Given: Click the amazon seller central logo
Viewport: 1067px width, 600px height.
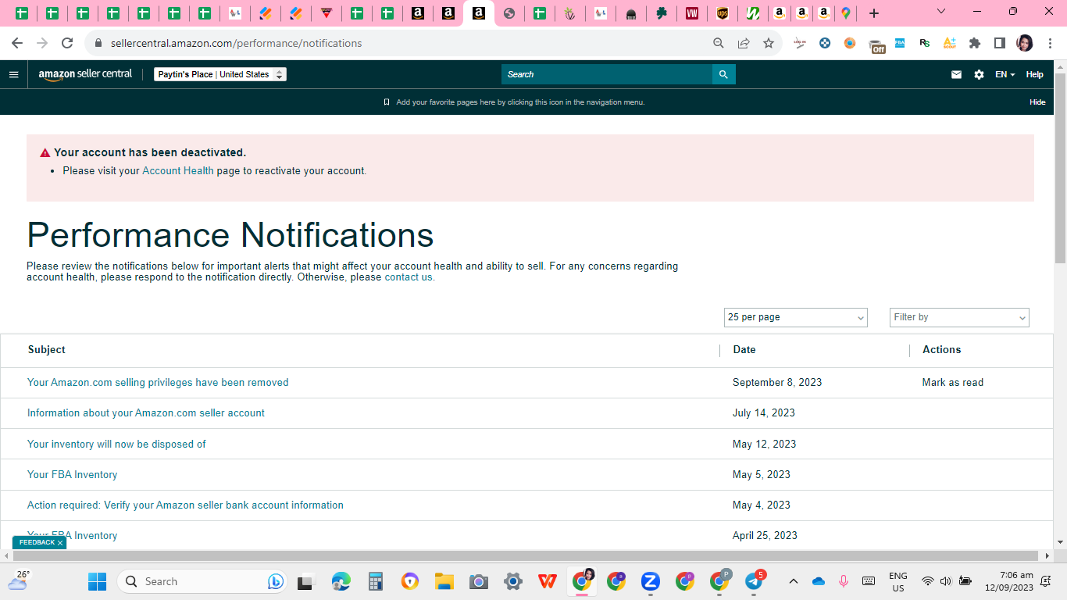Looking at the screenshot, I should click(85, 74).
